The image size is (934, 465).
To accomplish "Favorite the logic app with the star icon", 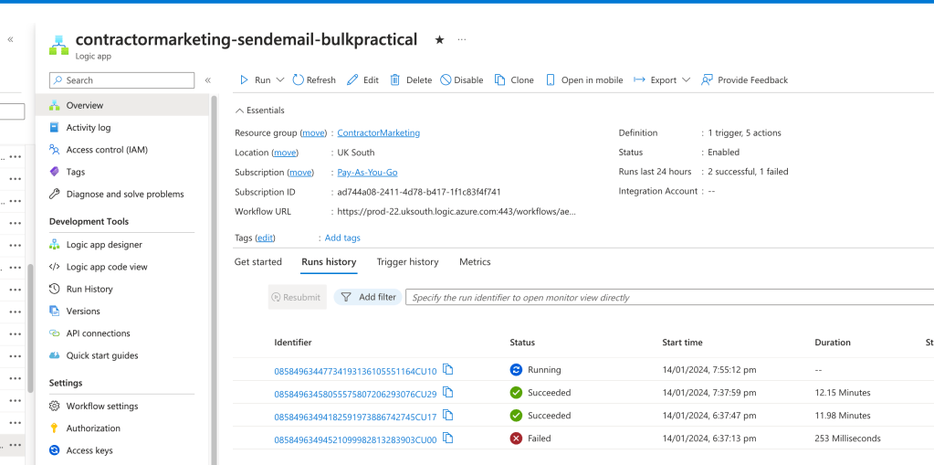I will (x=439, y=40).
